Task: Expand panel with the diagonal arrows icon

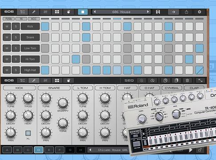Action: coord(200,80)
